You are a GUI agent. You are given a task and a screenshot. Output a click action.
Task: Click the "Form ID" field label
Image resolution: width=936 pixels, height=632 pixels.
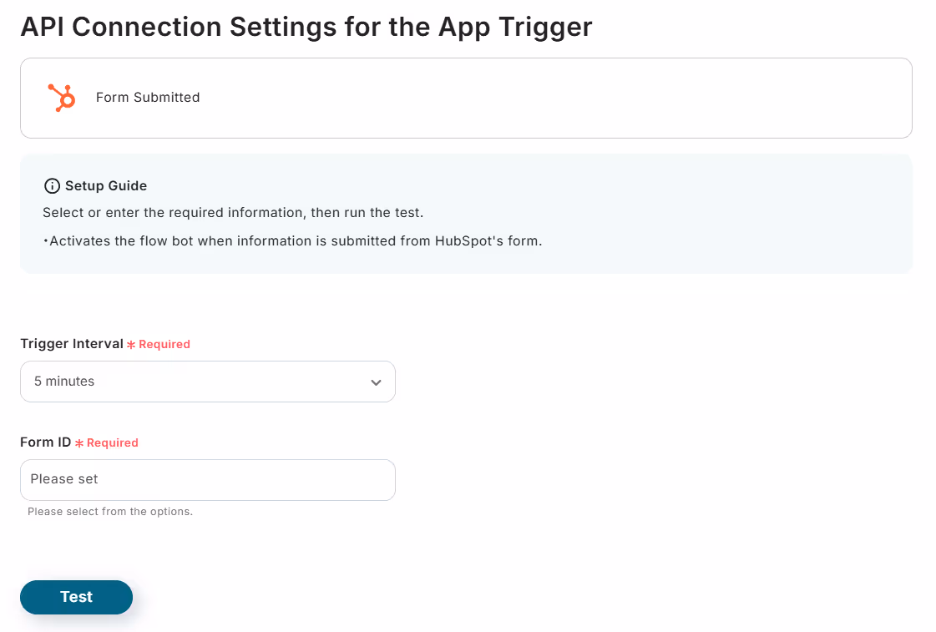(x=45, y=442)
